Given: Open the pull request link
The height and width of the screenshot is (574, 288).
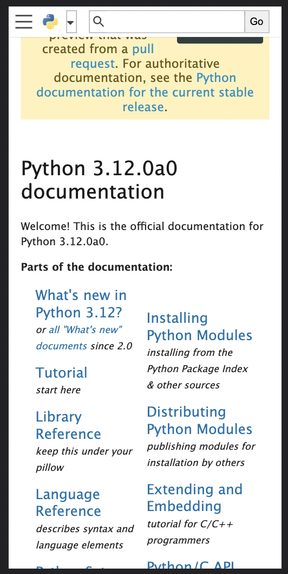Looking at the screenshot, I should click(112, 56).
